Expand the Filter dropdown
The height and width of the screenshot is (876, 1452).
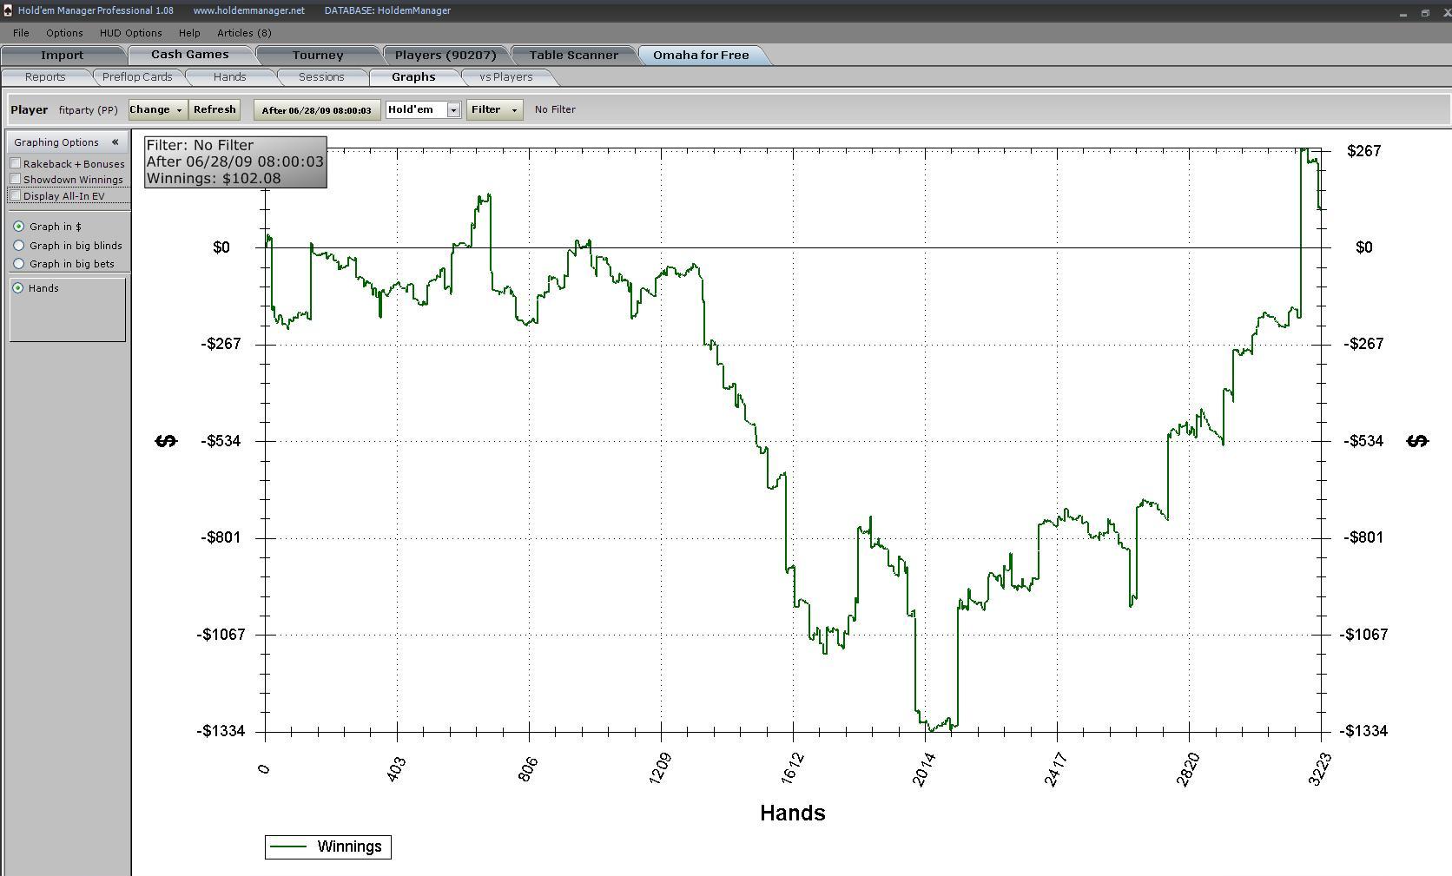494,109
